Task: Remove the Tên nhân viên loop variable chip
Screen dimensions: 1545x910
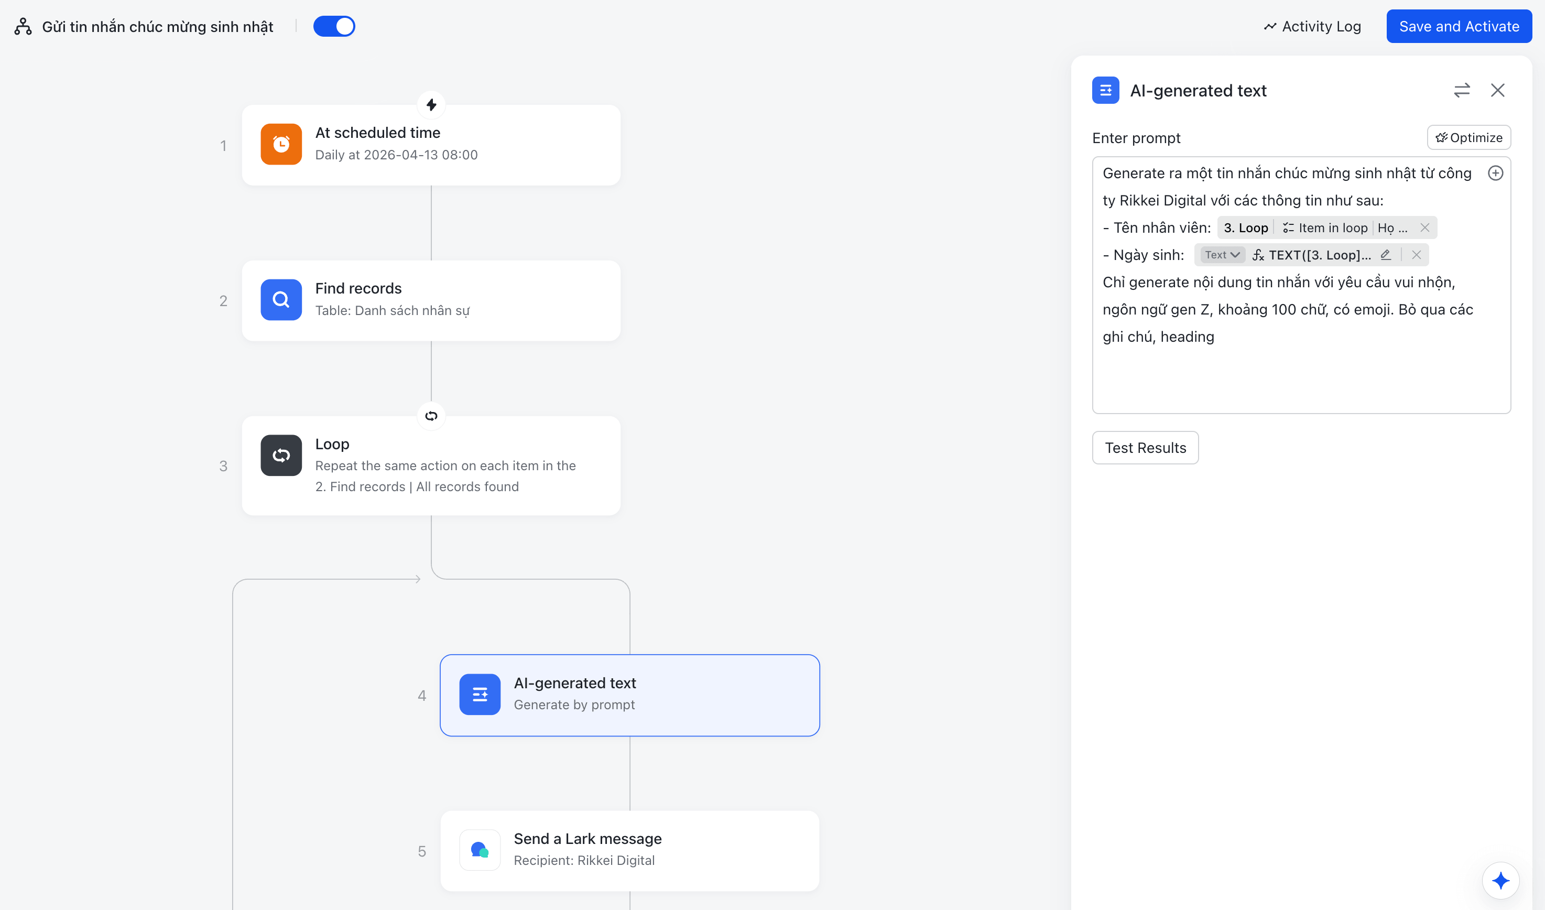Action: coord(1425,227)
